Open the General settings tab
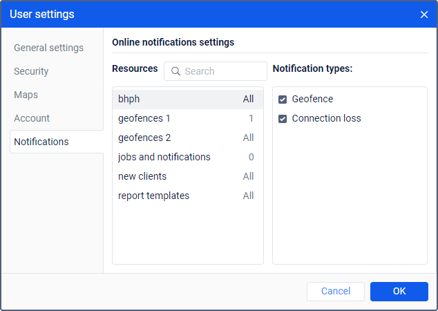This screenshot has width=438, height=311. pos(48,48)
